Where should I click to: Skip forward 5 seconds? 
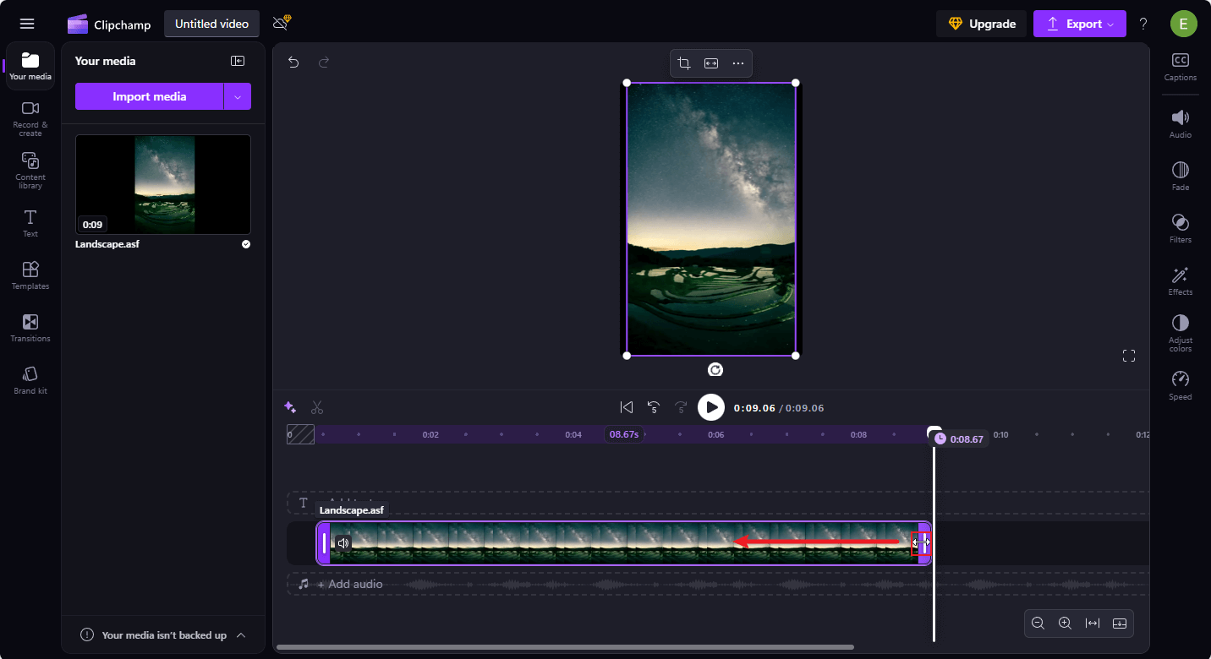[681, 407]
